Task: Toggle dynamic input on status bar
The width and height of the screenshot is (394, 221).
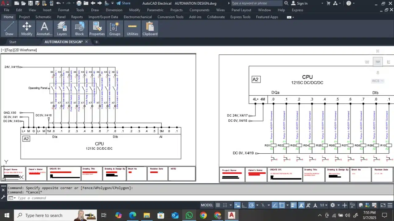Action: (237, 205)
